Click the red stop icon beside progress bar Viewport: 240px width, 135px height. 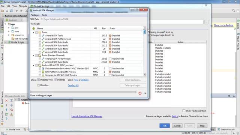(x=140, y=93)
